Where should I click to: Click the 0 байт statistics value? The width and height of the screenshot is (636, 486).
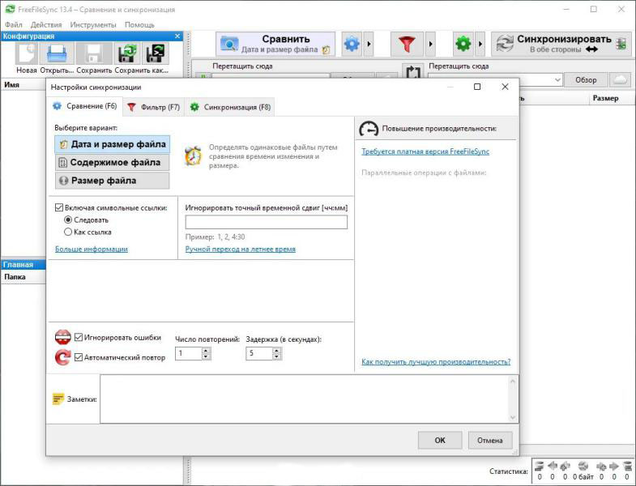tap(583, 477)
